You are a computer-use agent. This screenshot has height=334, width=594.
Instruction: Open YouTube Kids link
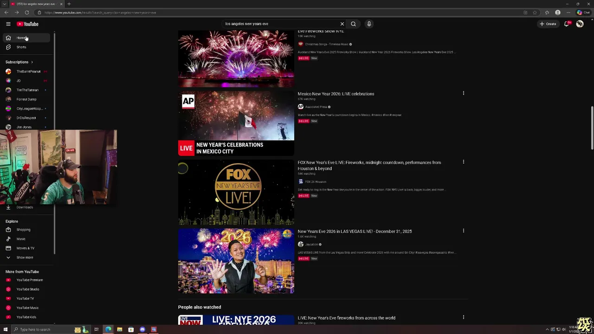coord(27,317)
